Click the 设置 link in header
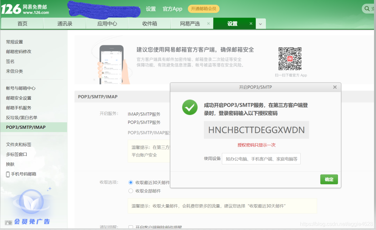The height and width of the screenshot is (230, 376). click(x=151, y=9)
